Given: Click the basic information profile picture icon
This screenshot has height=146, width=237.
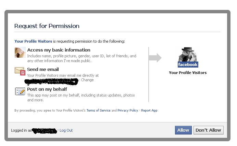Looking at the screenshot, I should (x=20, y=53).
